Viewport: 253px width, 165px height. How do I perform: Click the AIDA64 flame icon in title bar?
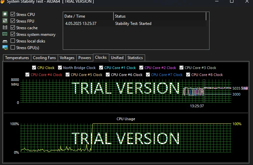[2, 2]
